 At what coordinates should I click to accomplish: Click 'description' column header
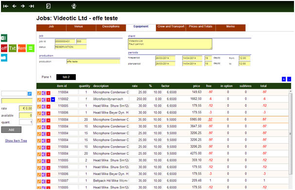click(x=101, y=86)
